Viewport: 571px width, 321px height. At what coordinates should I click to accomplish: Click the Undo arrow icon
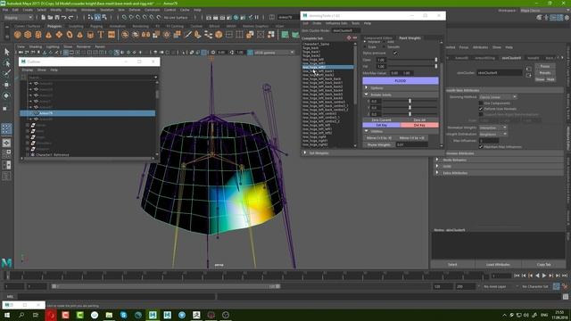[x=64, y=17]
